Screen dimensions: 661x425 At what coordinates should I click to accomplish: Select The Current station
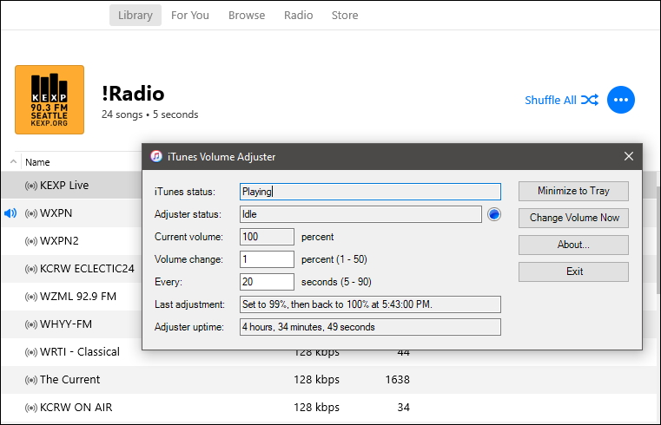329,380
